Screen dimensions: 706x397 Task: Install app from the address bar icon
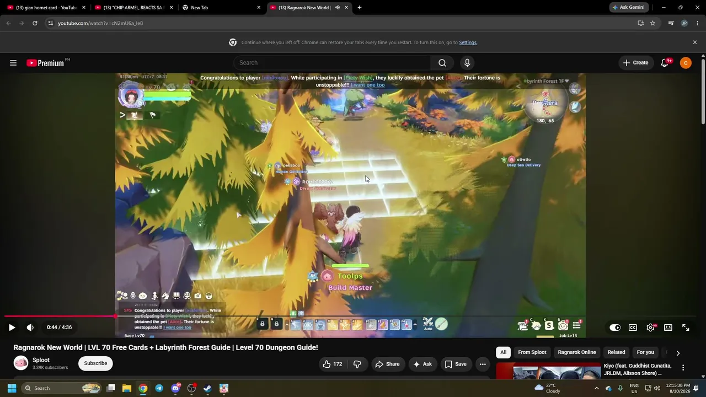click(x=640, y=23)
